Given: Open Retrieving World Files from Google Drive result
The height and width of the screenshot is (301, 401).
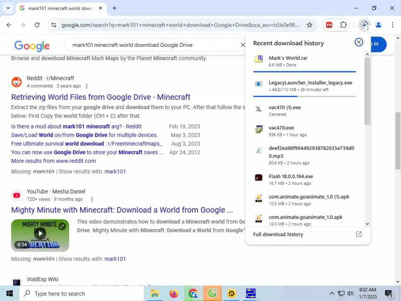Looking at the screenshot, I should [x=101, y=97].
